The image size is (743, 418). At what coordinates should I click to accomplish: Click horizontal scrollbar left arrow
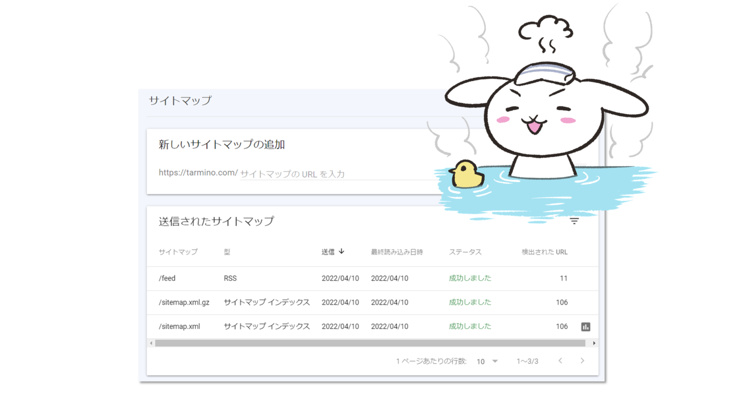coord(151,343)
